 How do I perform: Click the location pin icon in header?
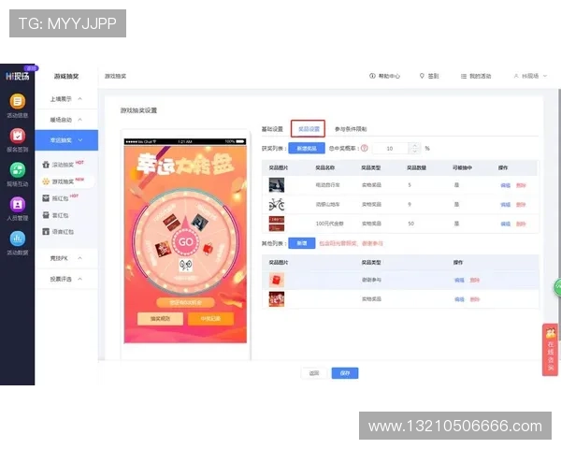click(422, 76)
